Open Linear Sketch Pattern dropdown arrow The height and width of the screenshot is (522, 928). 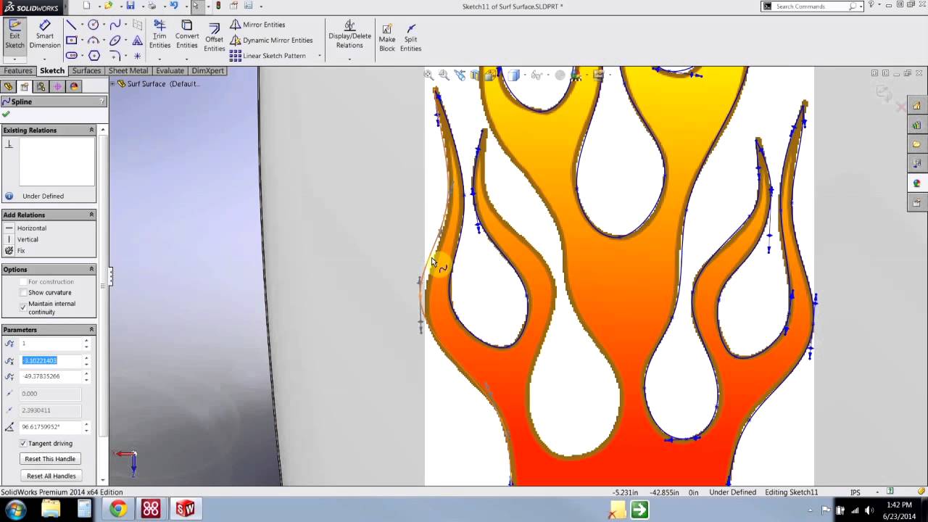click(319, 56)
